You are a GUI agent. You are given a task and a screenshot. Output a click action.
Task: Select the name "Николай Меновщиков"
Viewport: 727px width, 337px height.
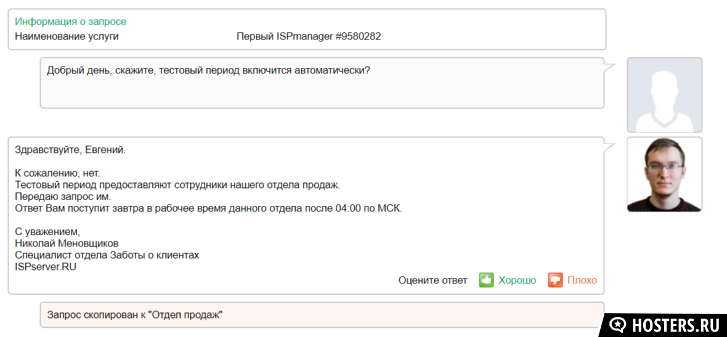click(67, 243)
